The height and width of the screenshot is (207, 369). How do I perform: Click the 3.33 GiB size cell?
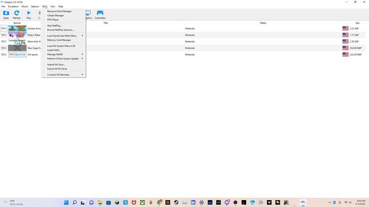354,28
